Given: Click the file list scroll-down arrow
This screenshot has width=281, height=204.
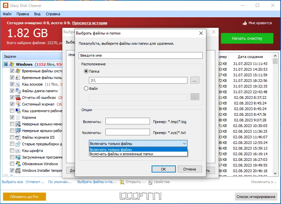Looking at the screenshot, I should point(275,173).
